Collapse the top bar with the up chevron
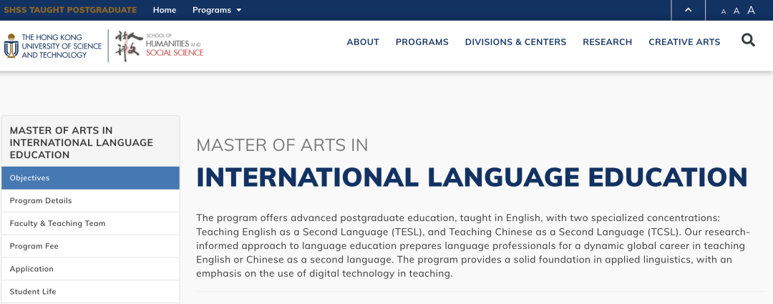773x304 pixels. tap(688, 10)
